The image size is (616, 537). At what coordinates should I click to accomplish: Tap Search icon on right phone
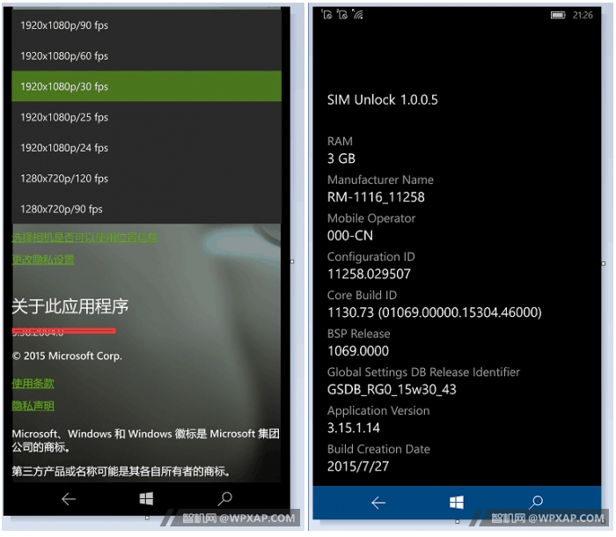coord(536,502)
